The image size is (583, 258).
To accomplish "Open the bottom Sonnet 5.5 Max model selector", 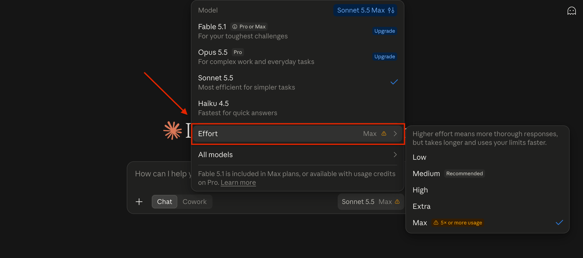I will coord(371,202).
